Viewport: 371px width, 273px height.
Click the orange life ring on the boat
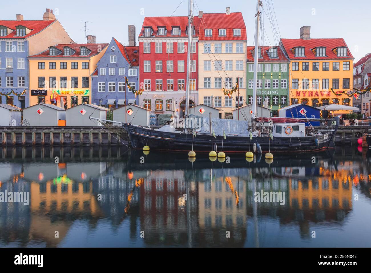[x=289, y=130]
